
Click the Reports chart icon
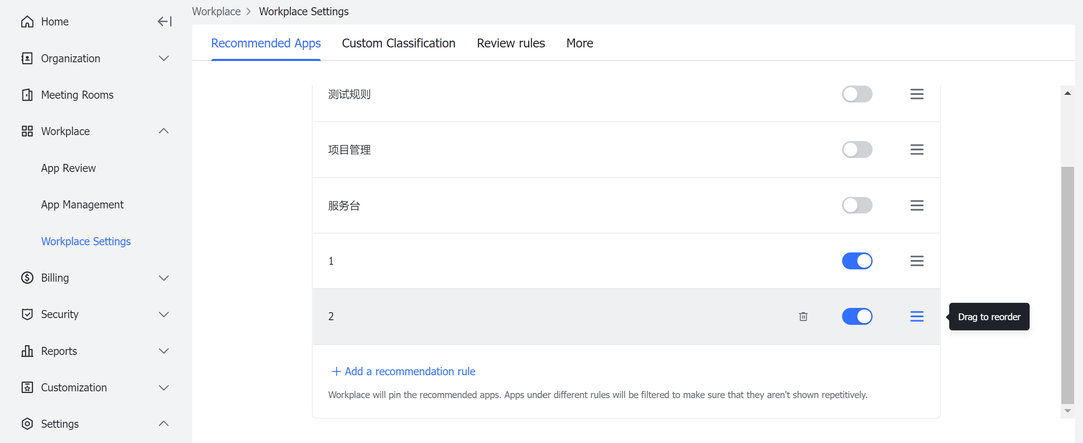point(27,351)
